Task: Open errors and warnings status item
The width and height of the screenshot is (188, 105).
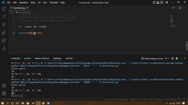Action: [x=7, y=99]
